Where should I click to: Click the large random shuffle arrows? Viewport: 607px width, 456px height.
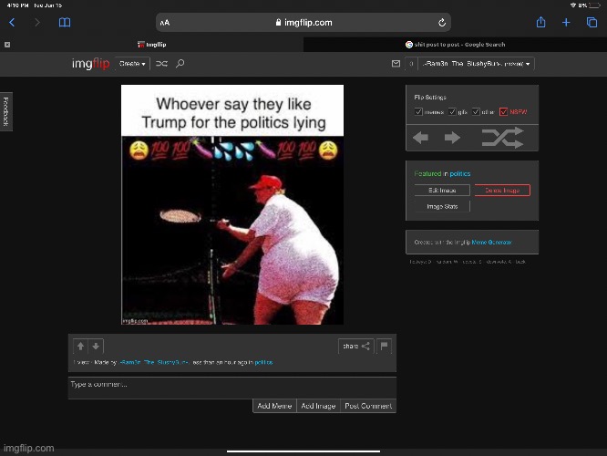click(x=503, y=138)
